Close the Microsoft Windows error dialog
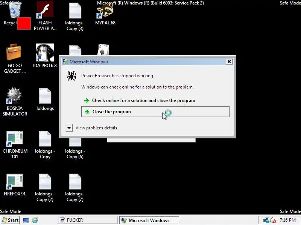The image size is (301, 225). pyautogui.click(x=229, y=61)
